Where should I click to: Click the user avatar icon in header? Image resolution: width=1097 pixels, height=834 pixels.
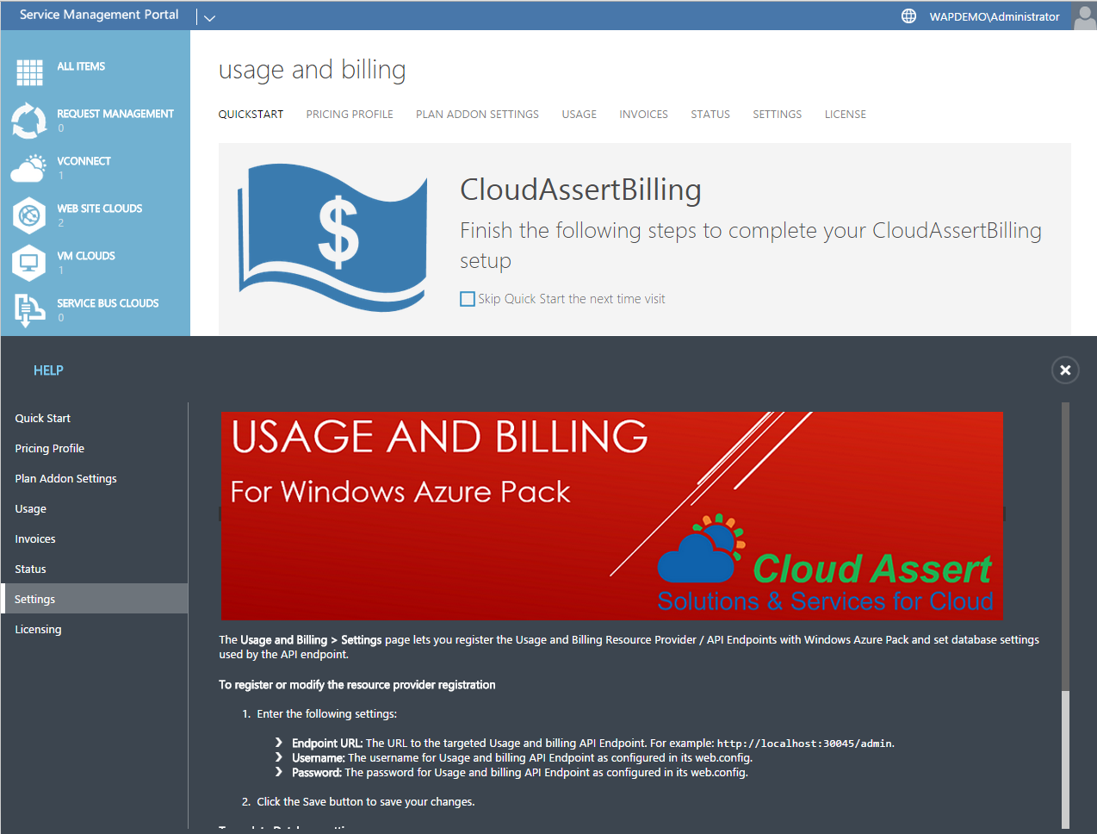1084,16
